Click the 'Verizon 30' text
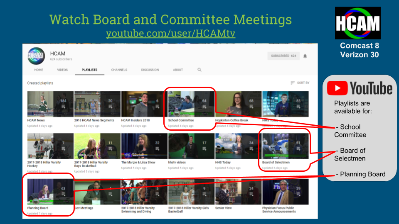The height and width of the screenshot is (224, 399). pos(360,55)
